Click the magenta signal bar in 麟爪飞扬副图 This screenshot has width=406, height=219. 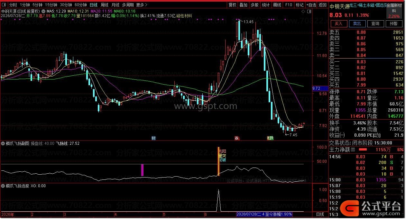coord(142,170)
